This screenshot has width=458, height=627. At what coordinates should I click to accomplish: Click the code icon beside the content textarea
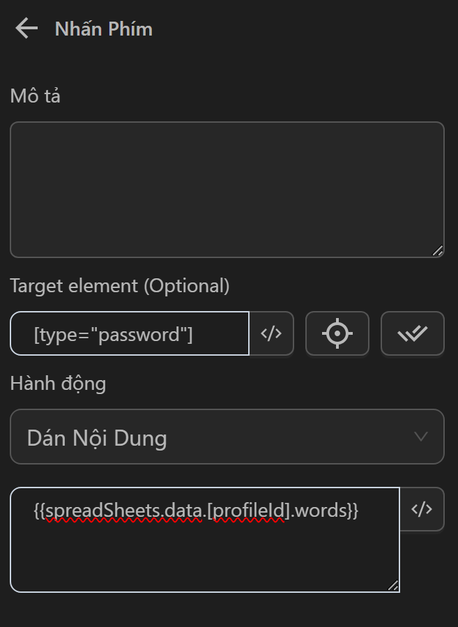(422, 509)
